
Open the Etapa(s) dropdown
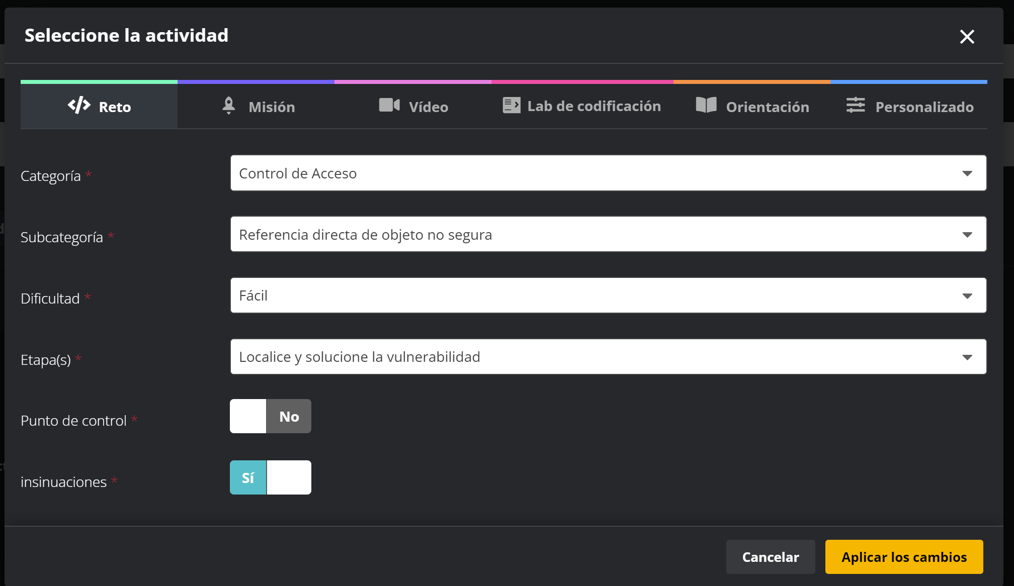click(608, 357)
